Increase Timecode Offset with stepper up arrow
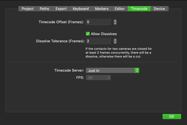Image resolution: width=187 pixels, height=125 pixels. [x=115, y=21]
